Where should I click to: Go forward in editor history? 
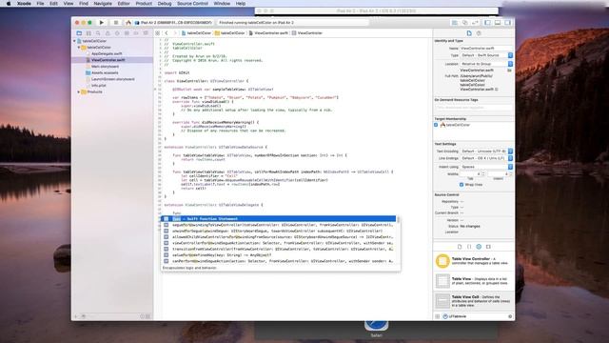tap(174, 33)
